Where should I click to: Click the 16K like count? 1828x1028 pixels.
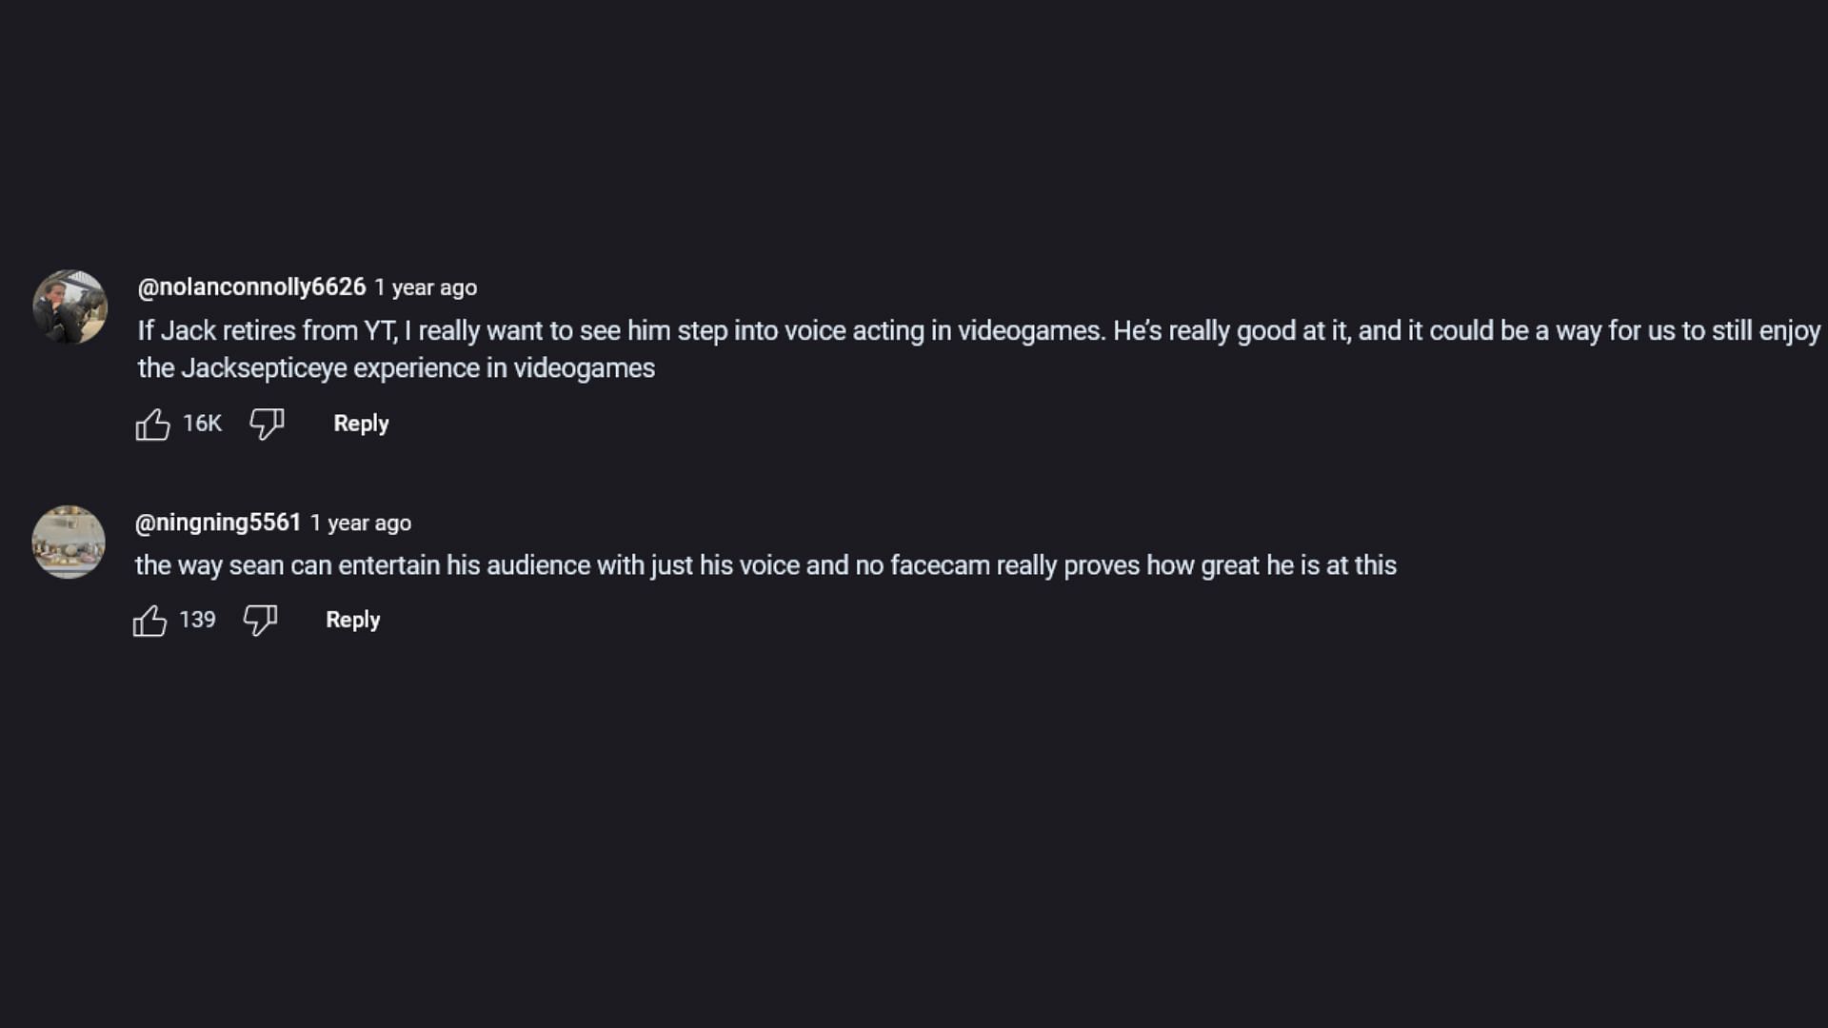click(x=202, y=424)
